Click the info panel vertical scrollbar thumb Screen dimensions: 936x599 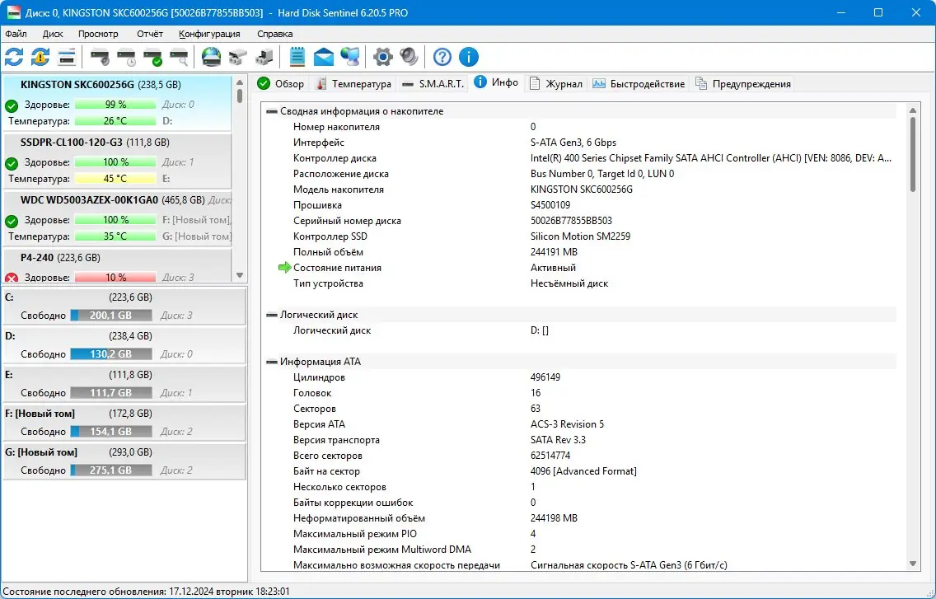pyautogui.click(x=912, y=154)
